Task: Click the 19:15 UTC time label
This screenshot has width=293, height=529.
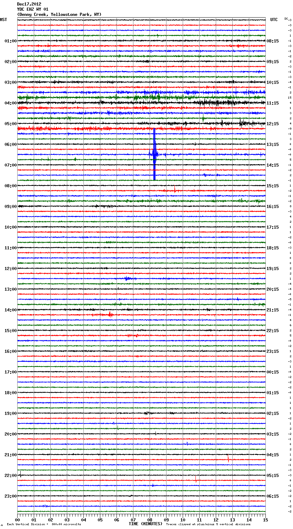Action: click(x=273, y=269)
